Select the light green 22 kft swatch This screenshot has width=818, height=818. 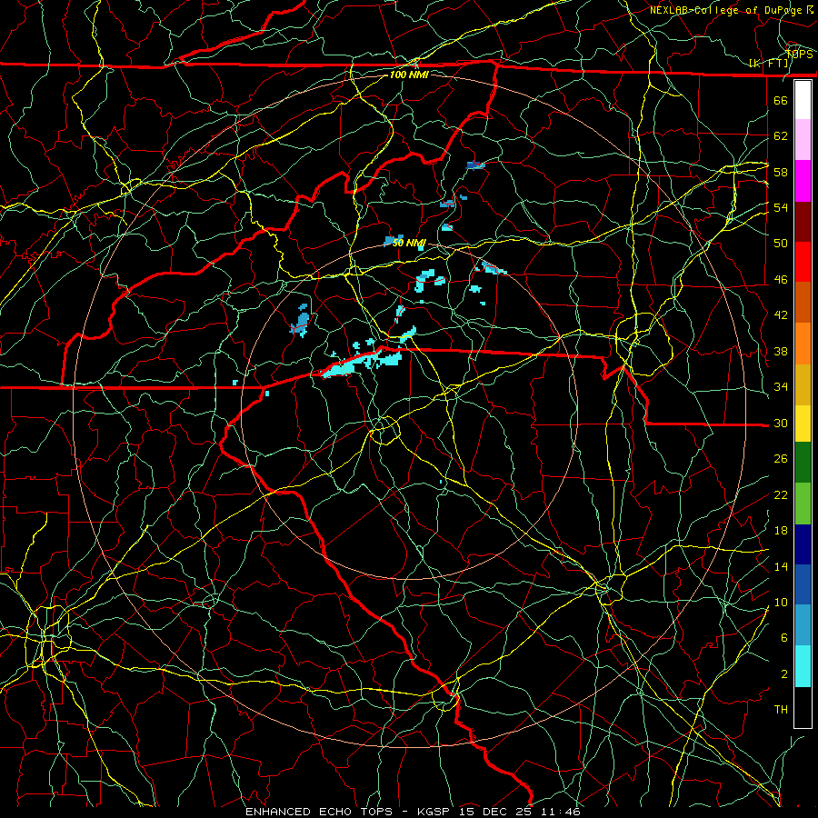point(803,504)
